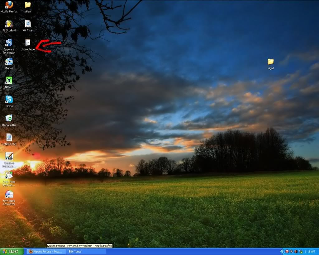319x255 pixels.
Task: Switch to iTunes window in taskbar
Action: coord(86,252)
